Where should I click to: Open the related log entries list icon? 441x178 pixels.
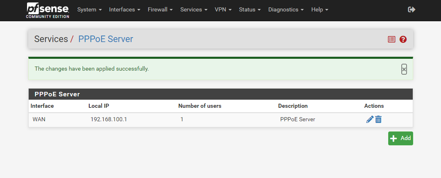pyautogui.click(x=391, y=39)
